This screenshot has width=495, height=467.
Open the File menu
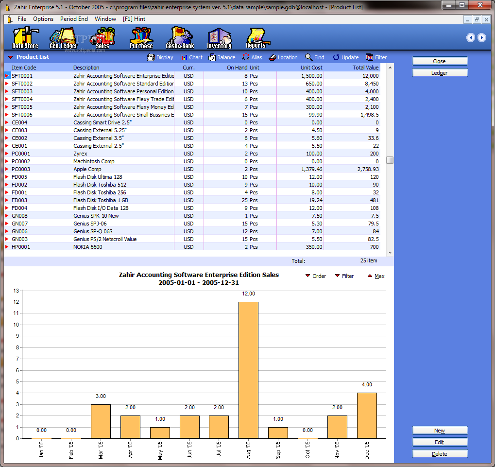coord(22,19)
